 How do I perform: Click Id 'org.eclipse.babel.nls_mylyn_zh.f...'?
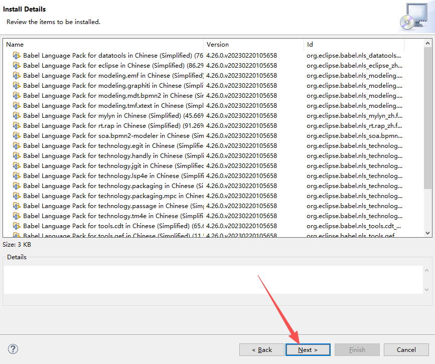coord(354,116)
